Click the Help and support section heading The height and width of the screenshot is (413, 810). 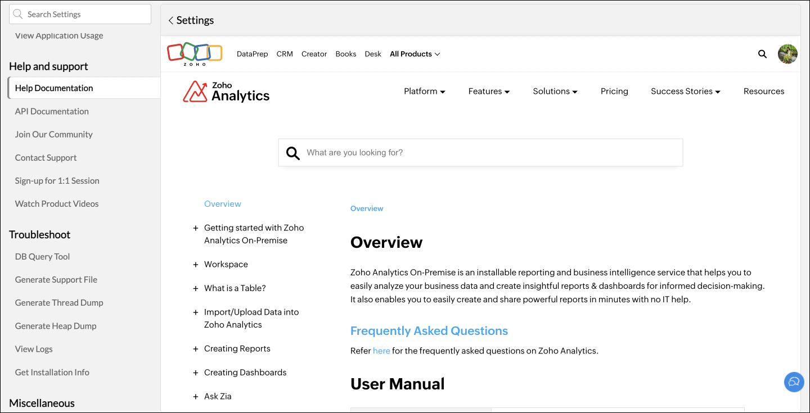click(x=48, y=66)
